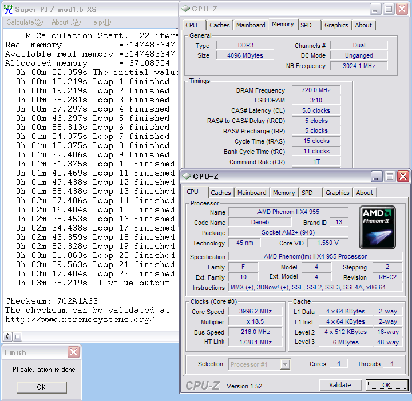Open About tab in upper CPU-Z window
The height and width of the screenshot is (401, 412).
(363, 25)
